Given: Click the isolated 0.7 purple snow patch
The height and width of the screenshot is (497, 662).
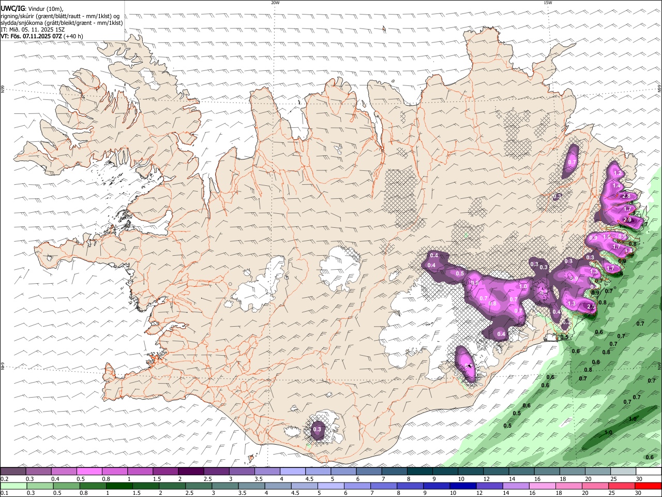Looking at the screenshot, I should [571, 162].
